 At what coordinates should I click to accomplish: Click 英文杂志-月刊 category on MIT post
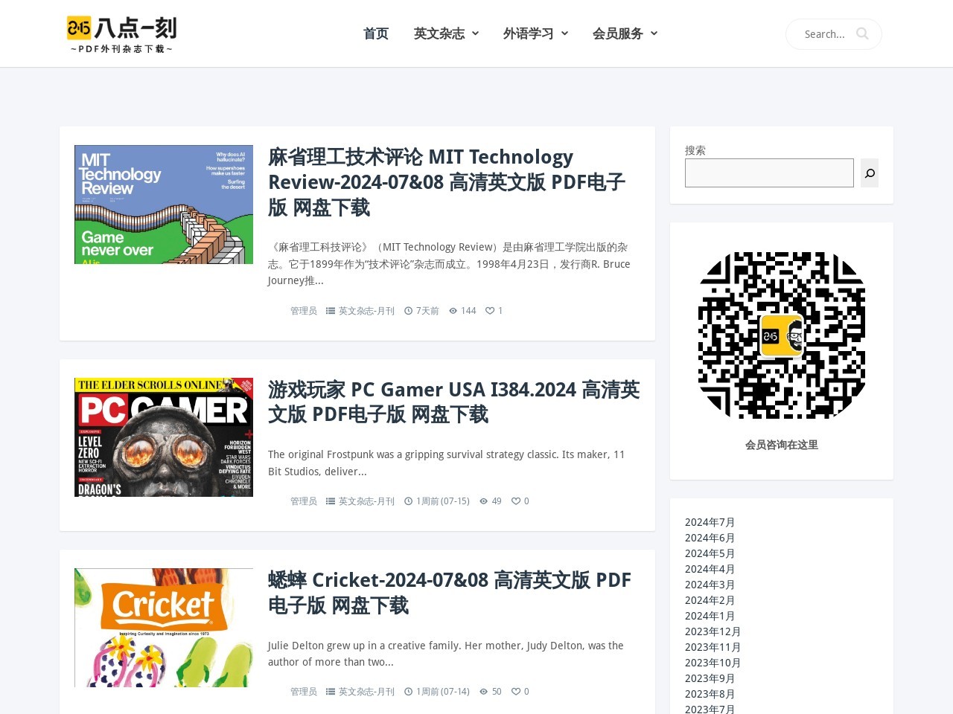tap(366, 311)
